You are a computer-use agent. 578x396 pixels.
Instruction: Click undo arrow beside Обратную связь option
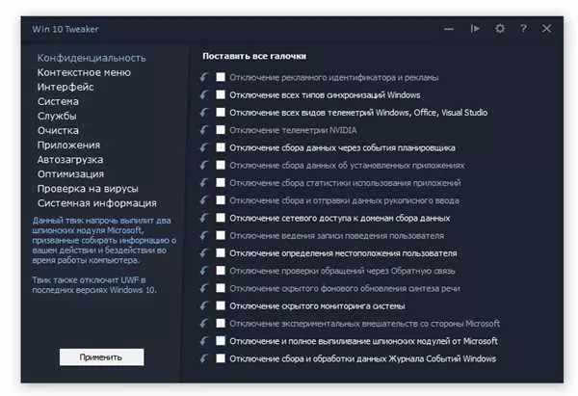pos(204,271)
